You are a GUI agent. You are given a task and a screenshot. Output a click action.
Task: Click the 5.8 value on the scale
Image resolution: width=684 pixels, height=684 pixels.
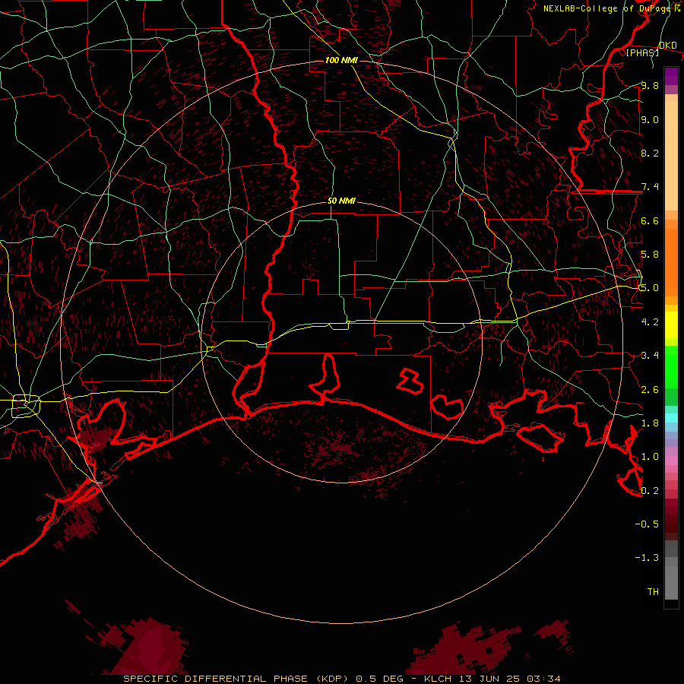pyautogui.click(x=650, y=255)
